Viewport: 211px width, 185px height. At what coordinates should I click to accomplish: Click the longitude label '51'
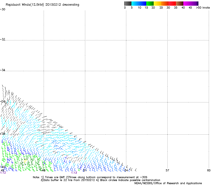(85, 170)
